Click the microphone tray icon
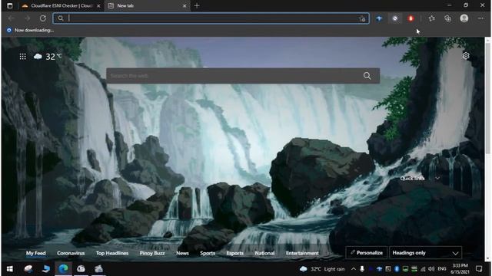The width and height of the screenshot is (492, 276). (x=362, y=269)
